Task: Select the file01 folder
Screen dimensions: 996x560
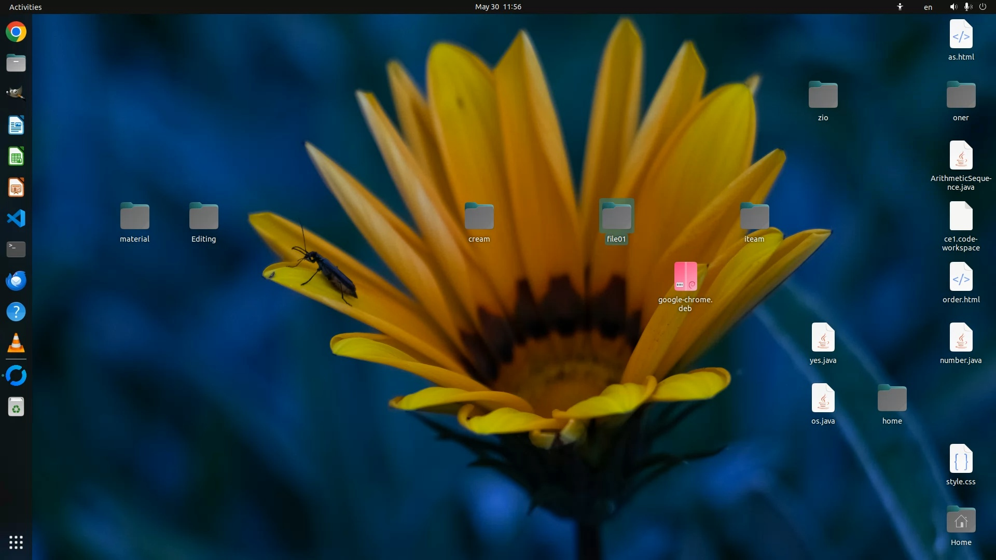Action: coord(616,217)
